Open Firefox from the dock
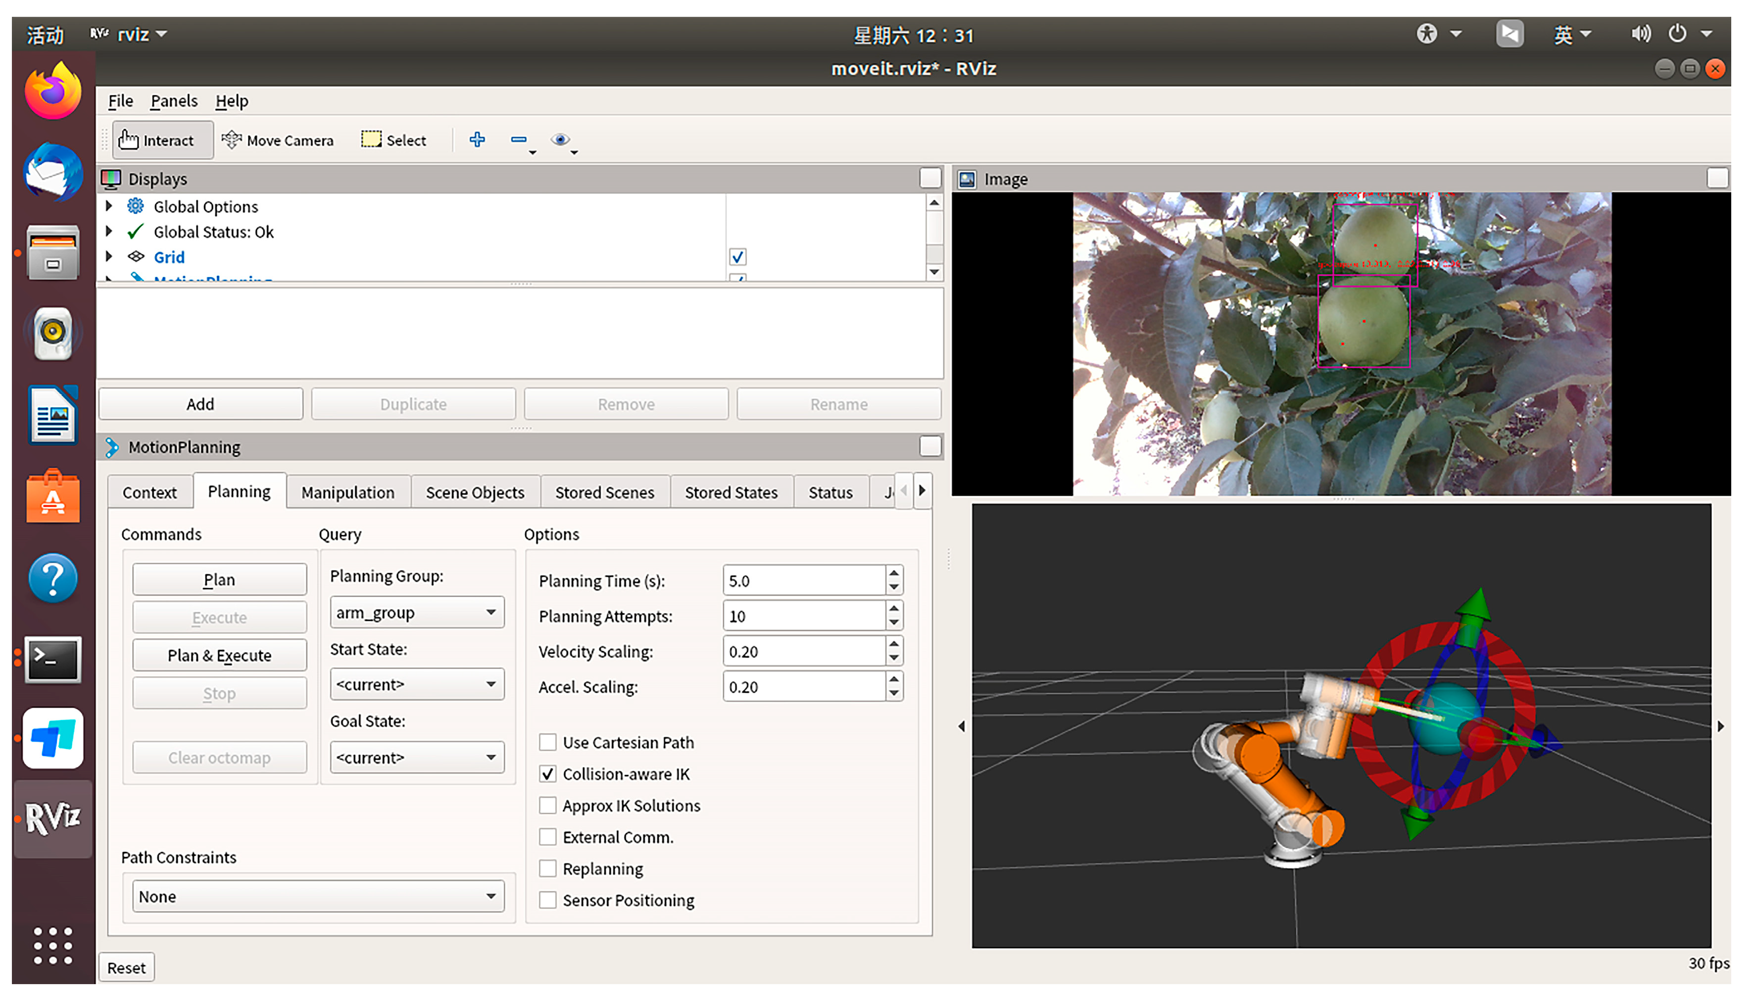Screen dimensions: 1755x1000 click(53, 92)
